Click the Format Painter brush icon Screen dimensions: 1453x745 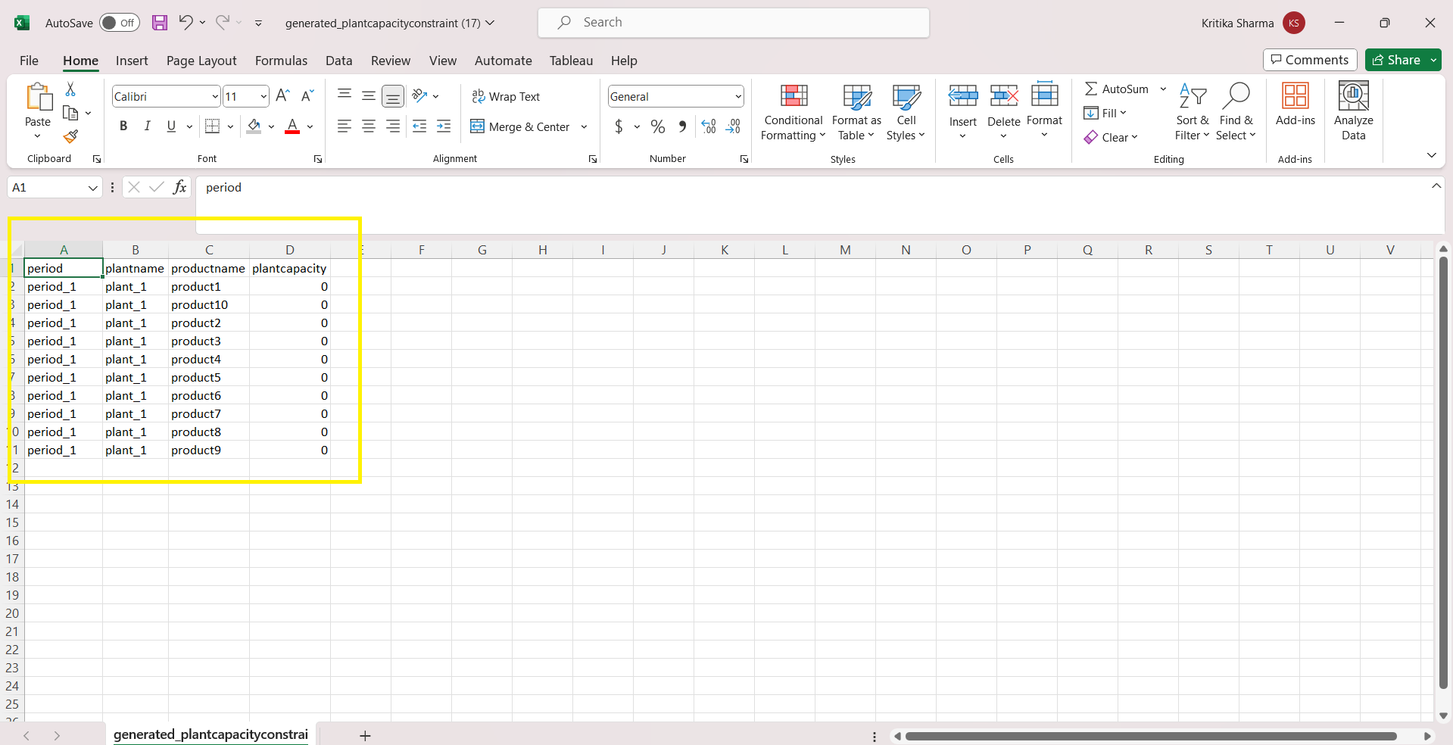click(x=70, y=136)
